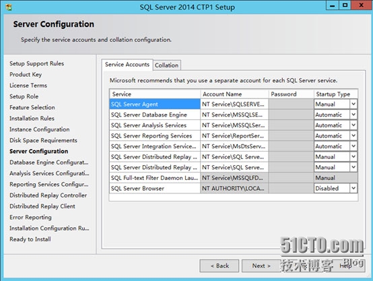Open Startup Type dropdown for SQL Server Integration Services

pos(353,146)
